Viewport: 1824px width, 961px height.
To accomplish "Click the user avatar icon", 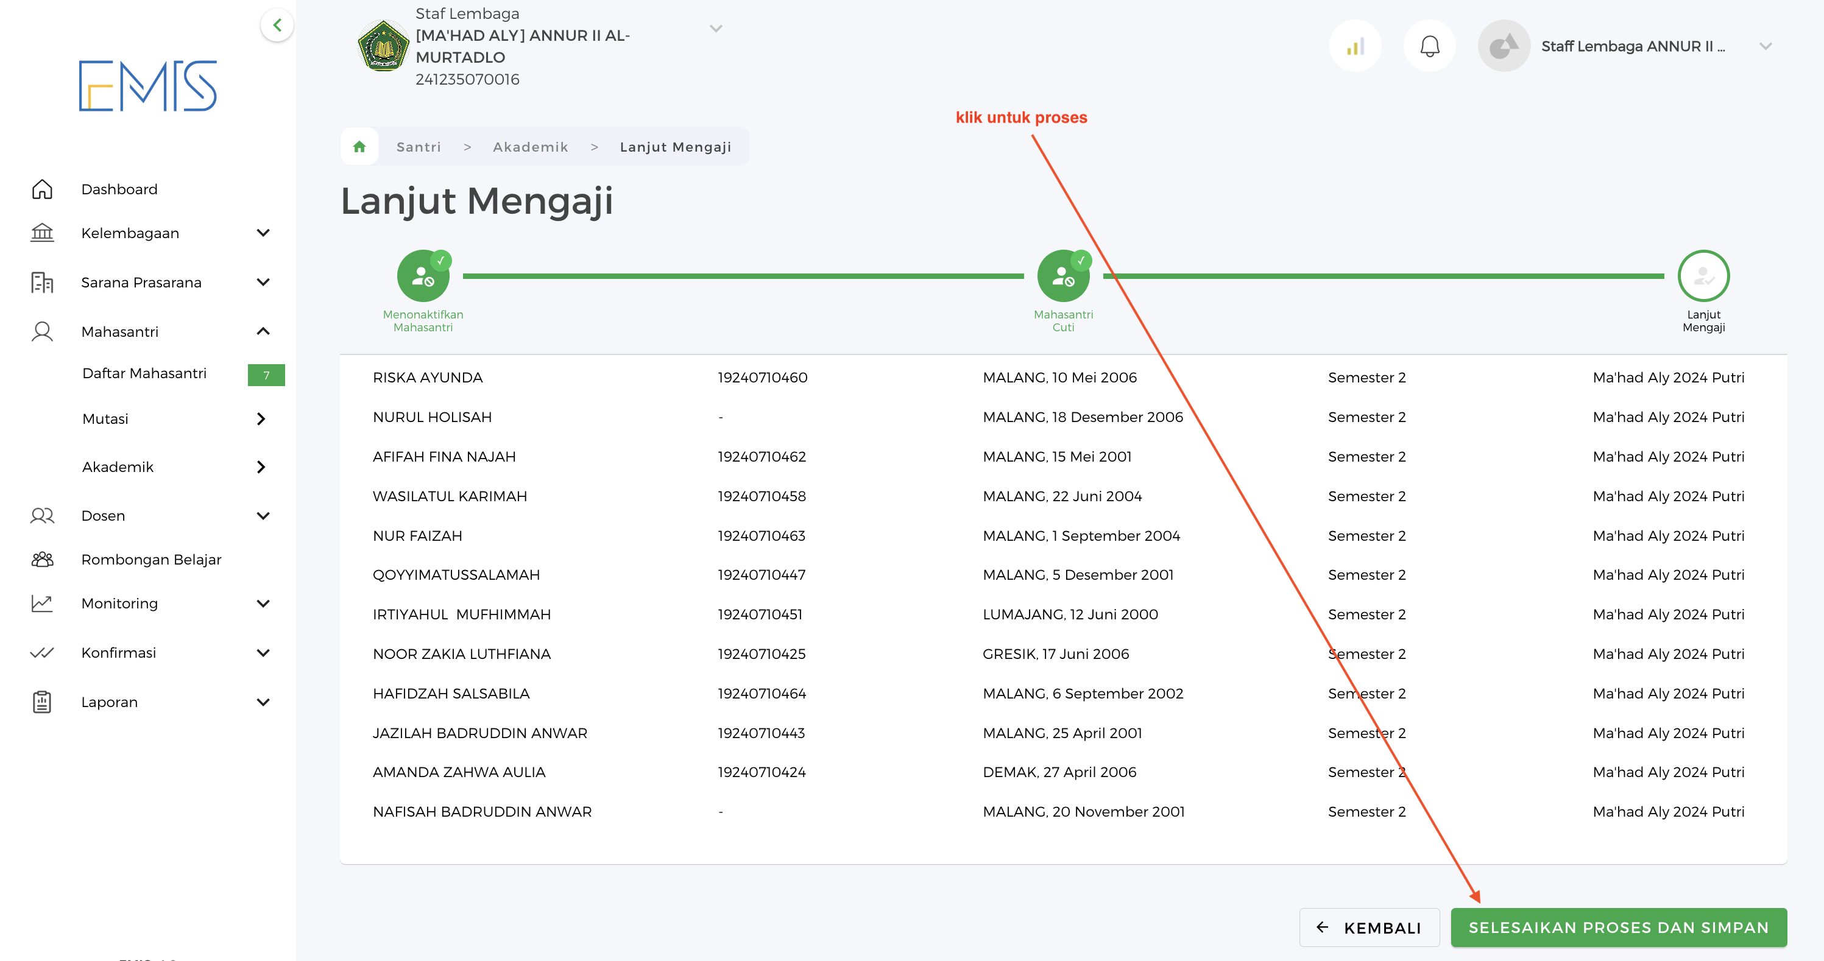I will (x=1503, y=47).
